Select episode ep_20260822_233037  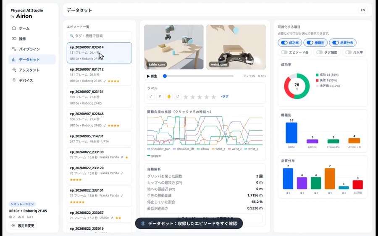99,215
